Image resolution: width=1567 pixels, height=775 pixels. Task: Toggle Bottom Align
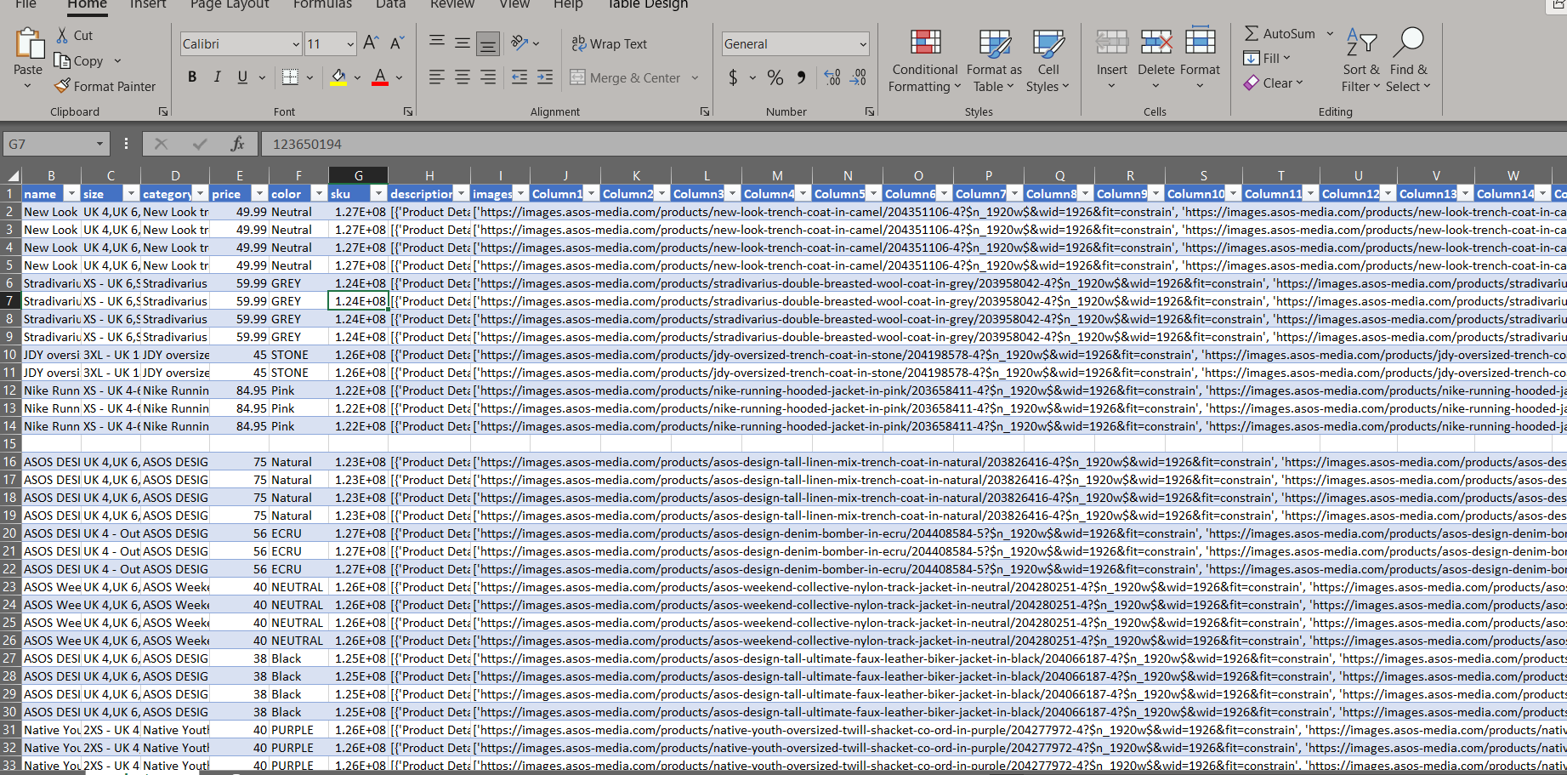[488, 43]
